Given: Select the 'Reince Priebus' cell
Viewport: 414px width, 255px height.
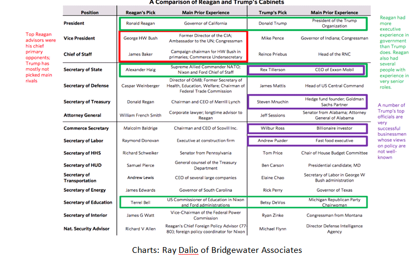Looking at the screenshot, I should 272,54.
